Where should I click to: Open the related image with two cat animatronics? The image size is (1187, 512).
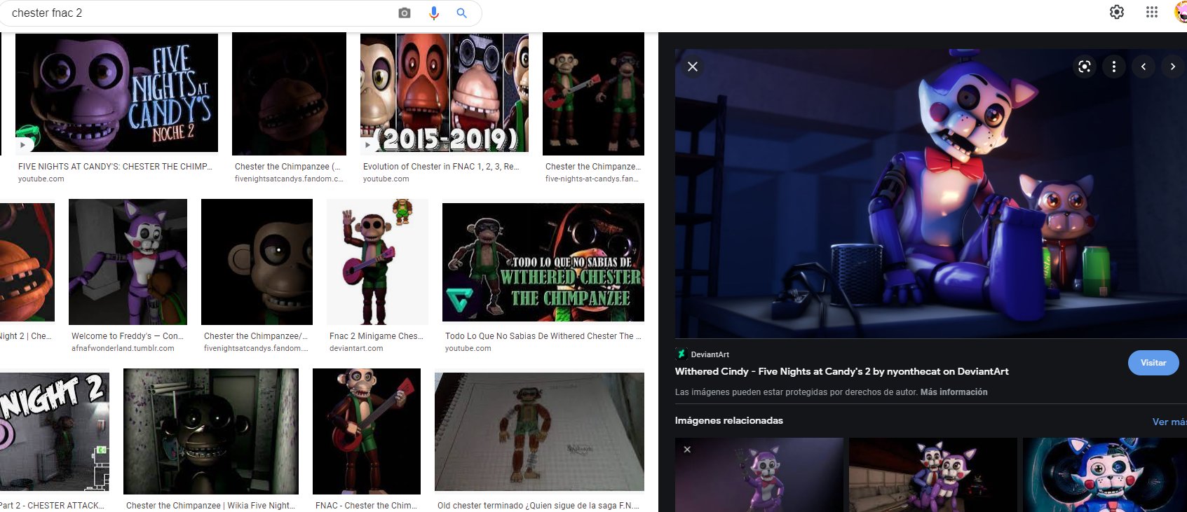point(933,475)
